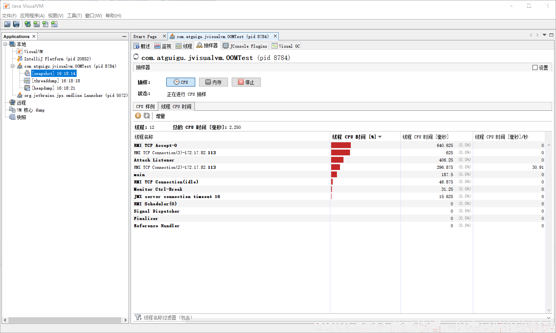Sort by the 线程名称 column header
556x333 pixels.
[231, 137]
